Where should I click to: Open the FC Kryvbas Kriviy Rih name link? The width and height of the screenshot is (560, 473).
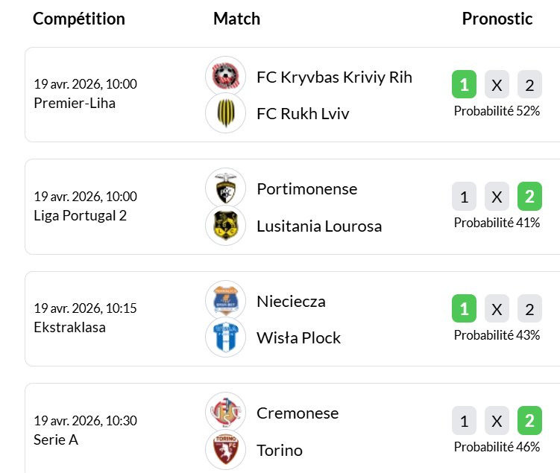point(334,77)
